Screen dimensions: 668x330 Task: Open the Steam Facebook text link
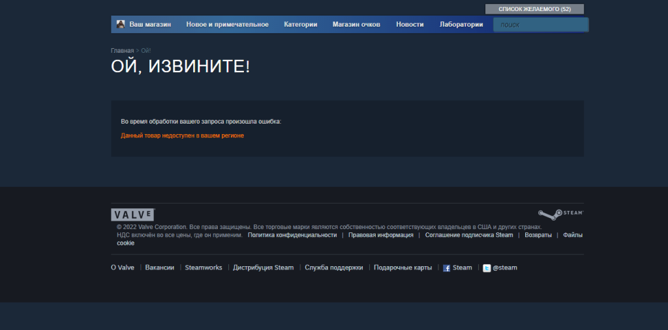pyautogui.click(x=463, y=268)
